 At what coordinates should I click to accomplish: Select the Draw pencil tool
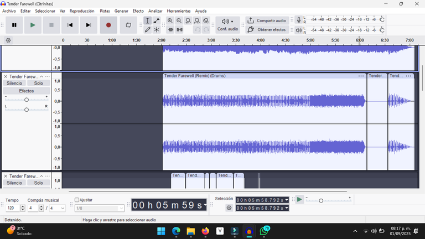tap(147, 29)
